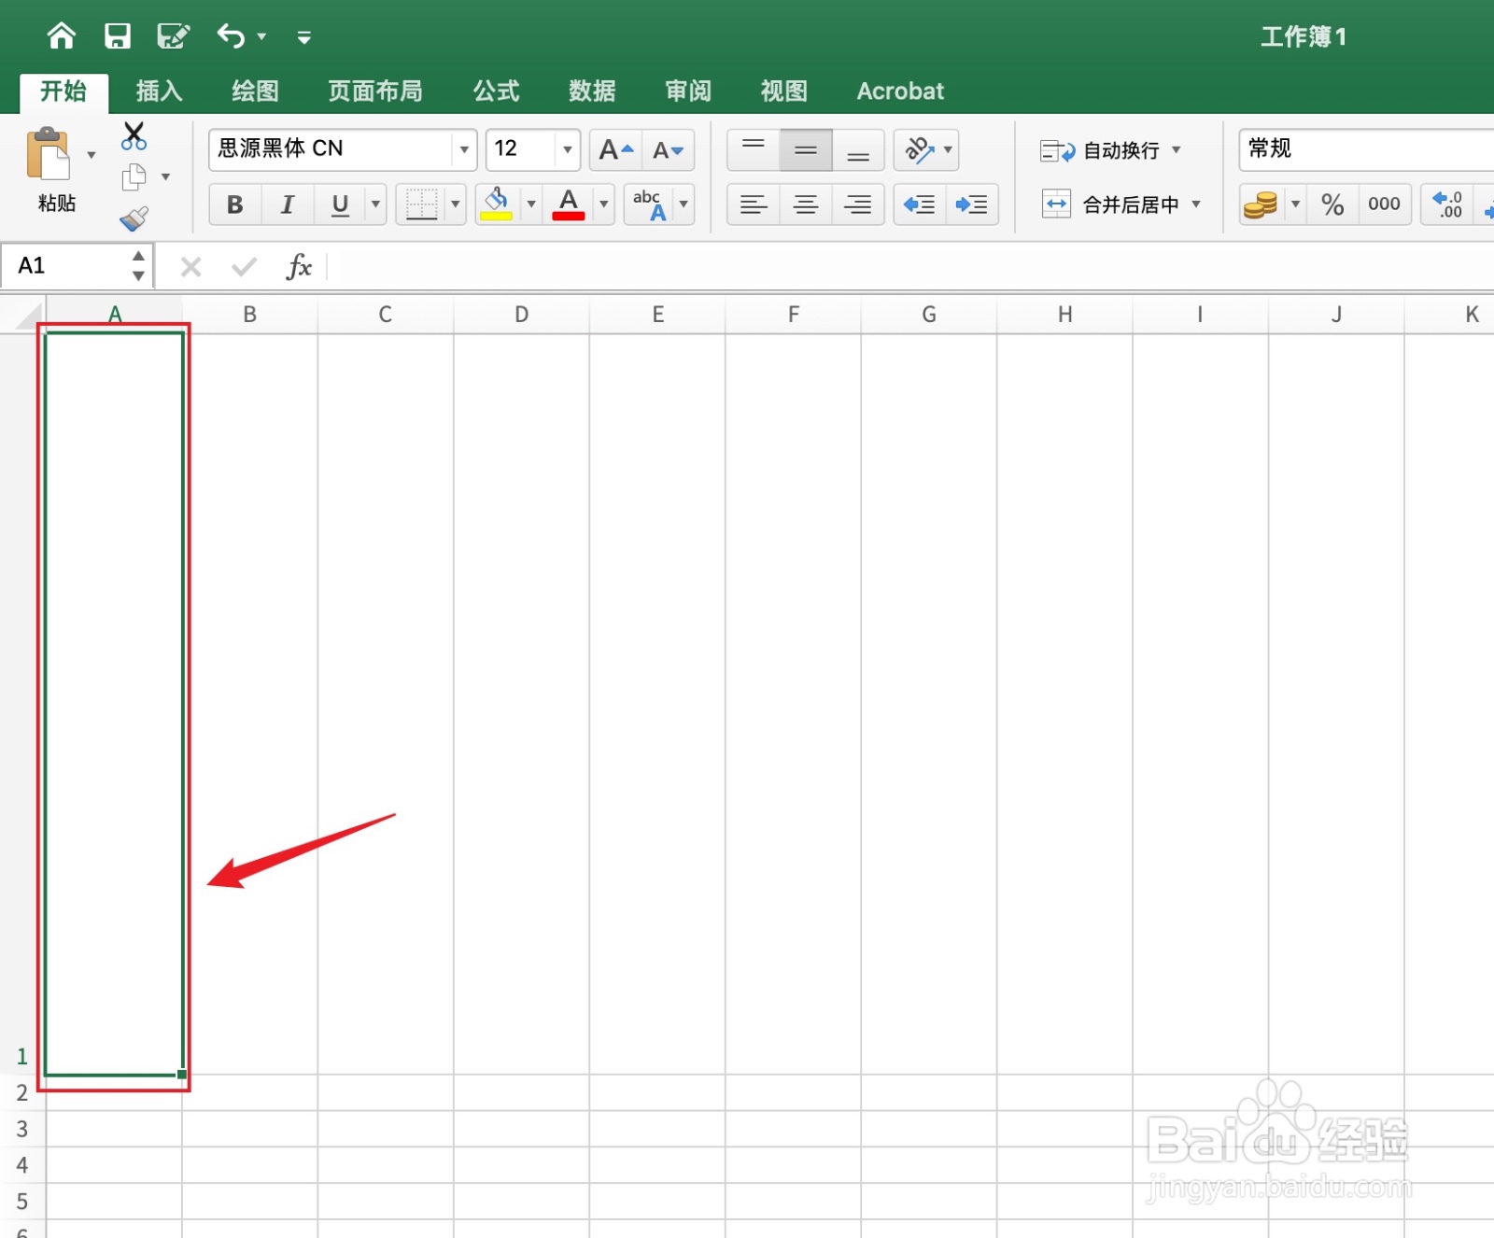Open the undo history dropdown arrow
This screenshot has height=1238, width=1494.
[262, 37]
